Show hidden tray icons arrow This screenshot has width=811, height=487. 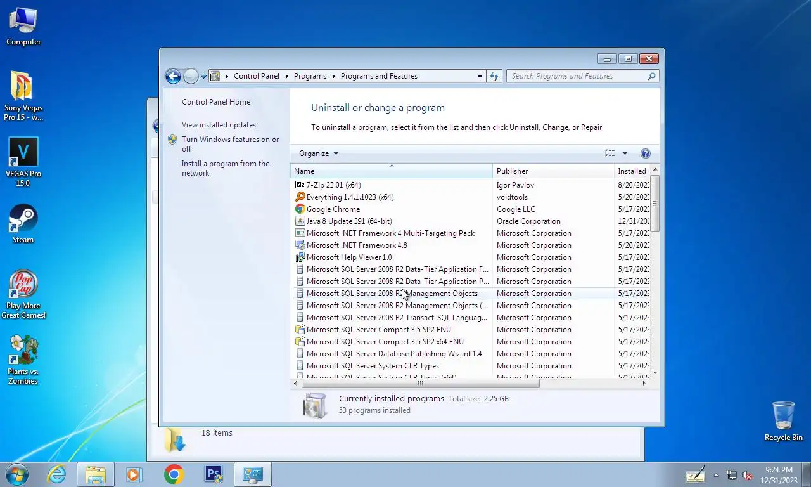(716, 475)
